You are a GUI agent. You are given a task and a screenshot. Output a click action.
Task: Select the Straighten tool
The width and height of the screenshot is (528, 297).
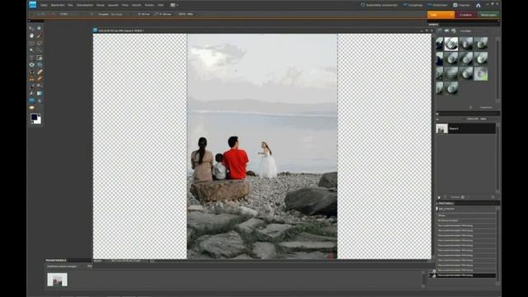point(39,64)
